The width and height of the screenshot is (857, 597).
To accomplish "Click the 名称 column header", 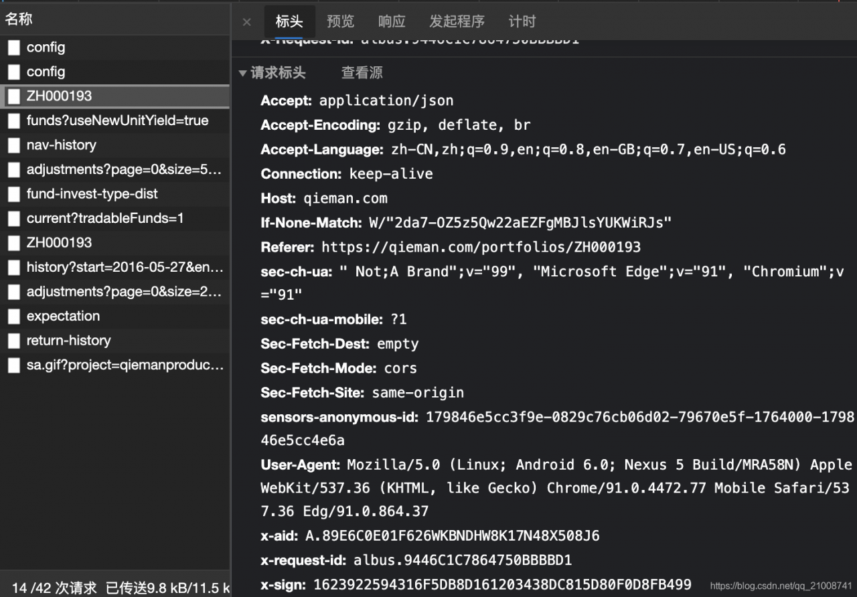I will tap(19, 19).
